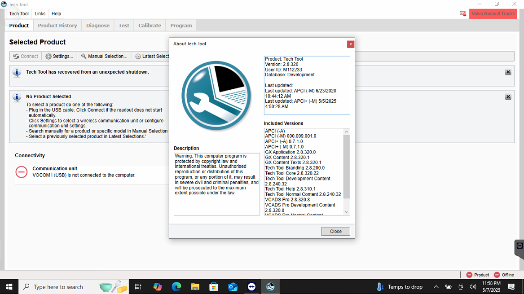Open the Tech Tool menu
This screenshot has width=524, height=294.
click(x=19, y=14)
